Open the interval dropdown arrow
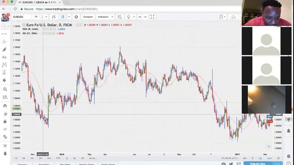Screen dimensions: 294x165 point(46,17)
